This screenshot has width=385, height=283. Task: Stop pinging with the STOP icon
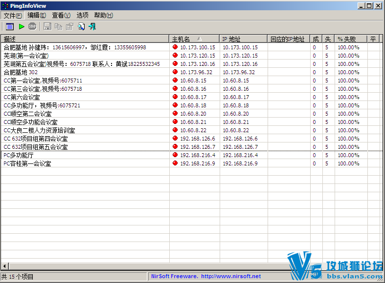click(x=32, y=26)
